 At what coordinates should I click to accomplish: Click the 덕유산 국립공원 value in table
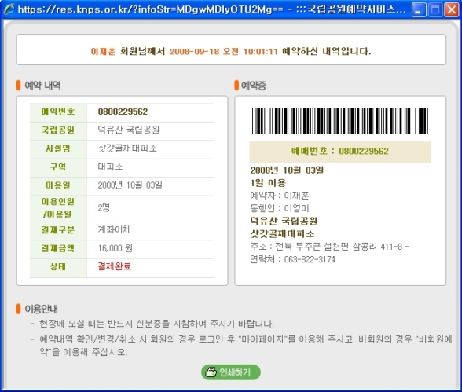tap(129, 130)
